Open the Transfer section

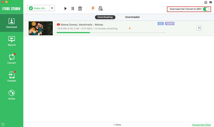pyautogui.click(x=12, y=77)
